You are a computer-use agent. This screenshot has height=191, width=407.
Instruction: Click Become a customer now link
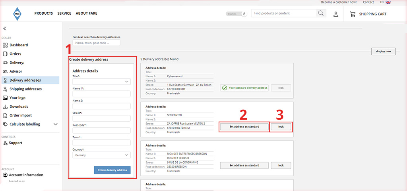339,2
